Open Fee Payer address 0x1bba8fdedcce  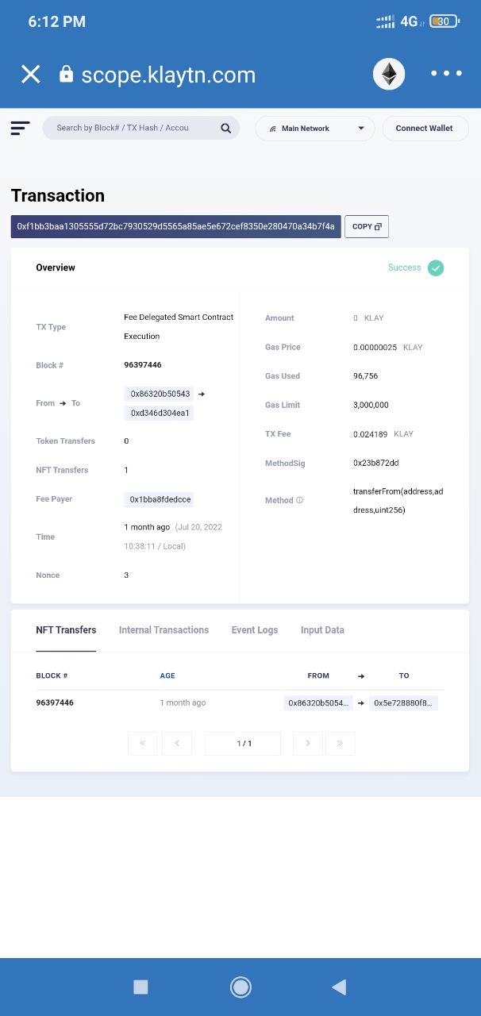coord(160,499)
